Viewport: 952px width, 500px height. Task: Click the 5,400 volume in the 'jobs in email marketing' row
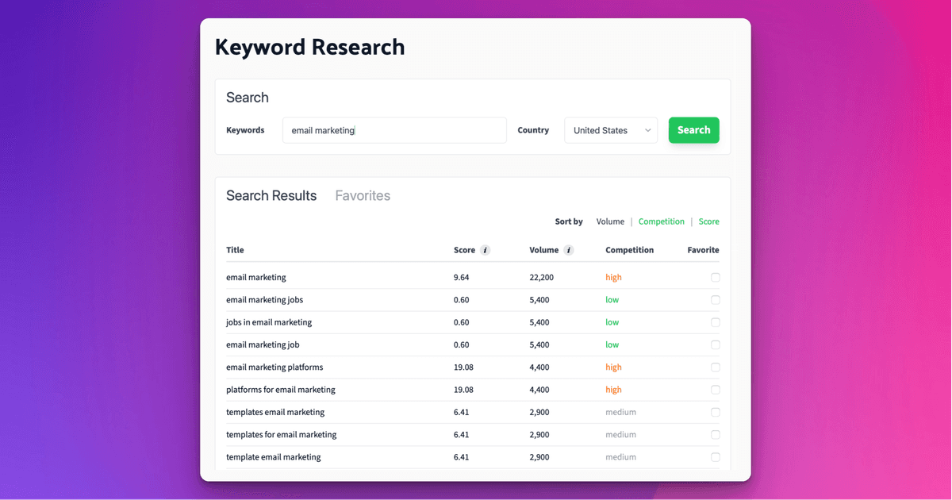pos(539,322)
